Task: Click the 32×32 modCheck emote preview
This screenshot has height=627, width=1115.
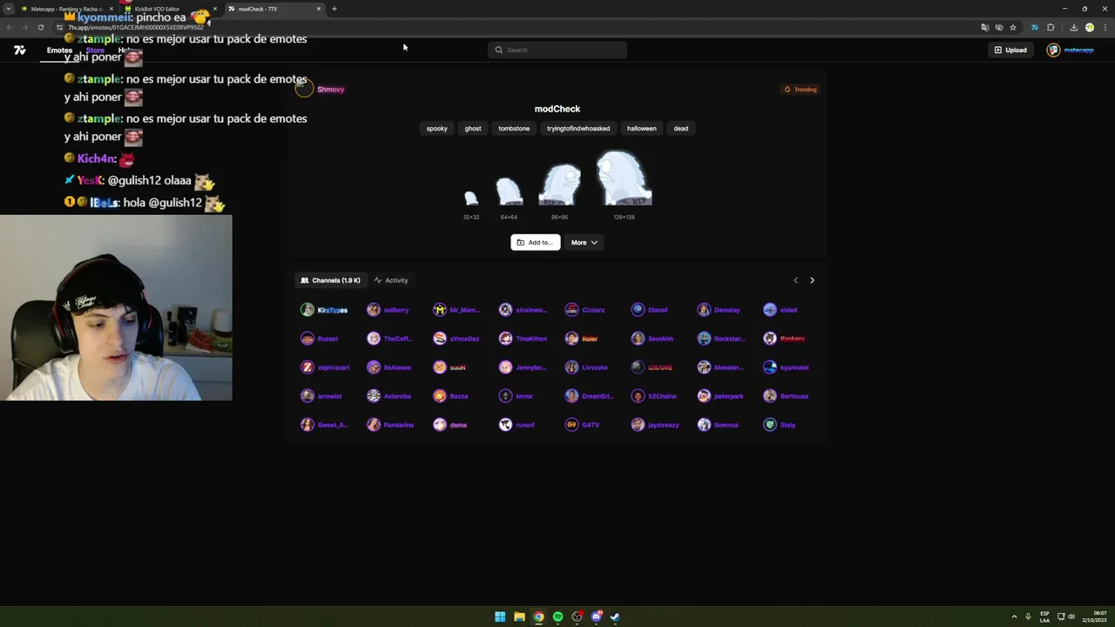Action: [x=471, y=199]
